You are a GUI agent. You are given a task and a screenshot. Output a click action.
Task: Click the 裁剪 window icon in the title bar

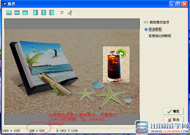(4, 4)
